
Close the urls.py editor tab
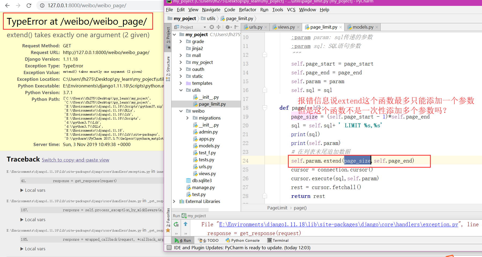(266, 27)
